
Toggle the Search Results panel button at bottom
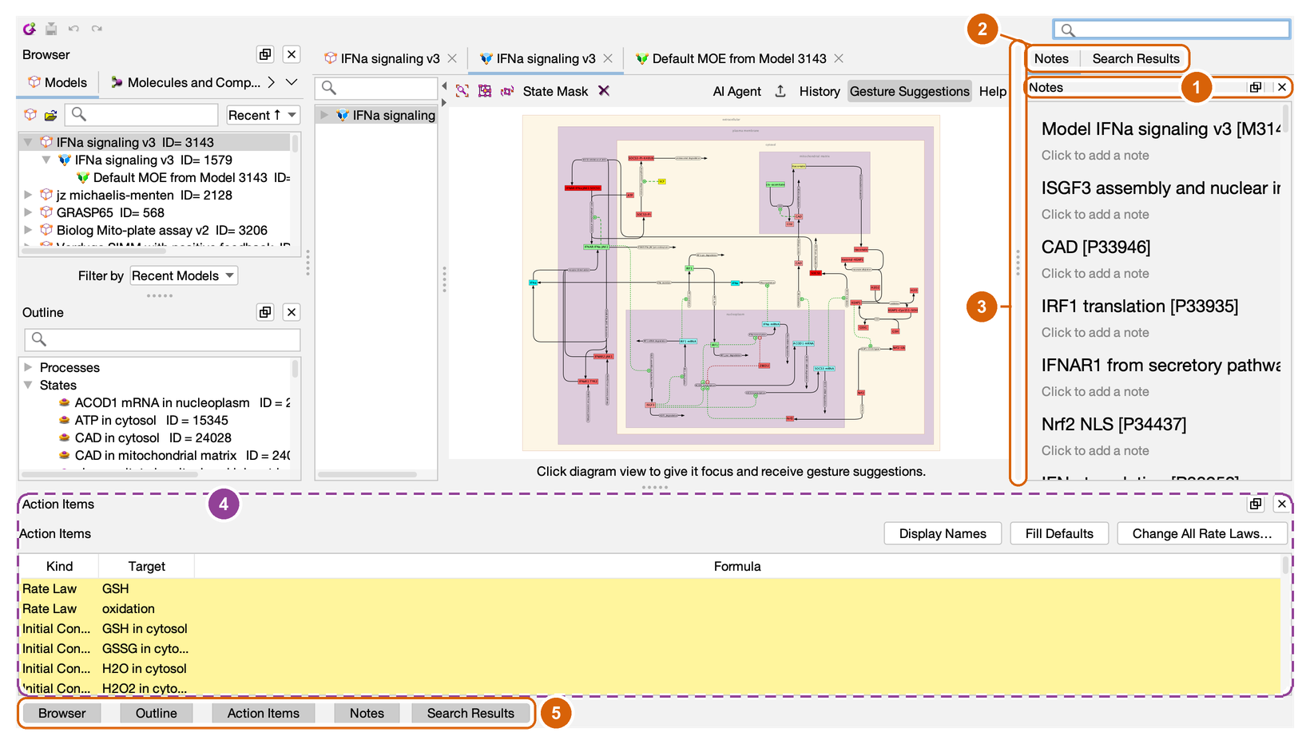[470, 713]
